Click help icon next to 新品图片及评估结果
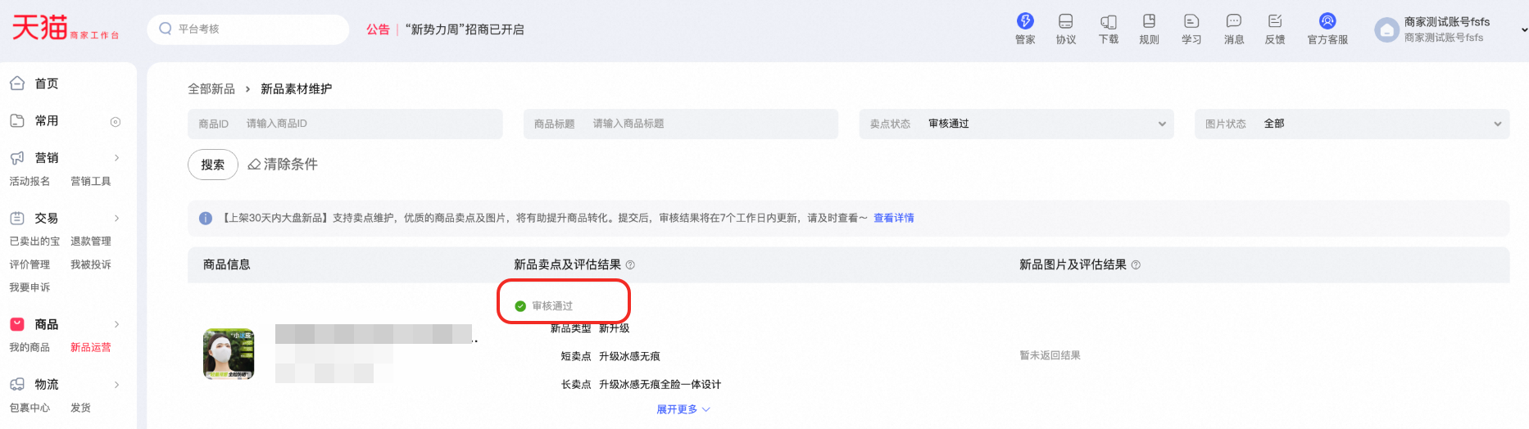This screenshot has width=1529, height=429. [1136, 264]
